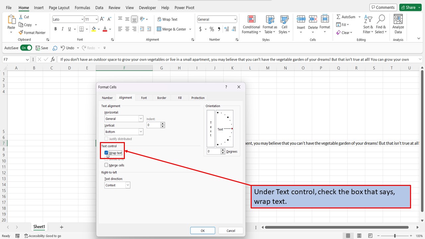The image size is (425, 239).
Task: Select the Comma Style number icon
Action: [219, 29]
